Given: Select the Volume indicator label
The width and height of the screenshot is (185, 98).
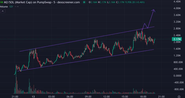Looking at the screenshot, I should point(4,7).
